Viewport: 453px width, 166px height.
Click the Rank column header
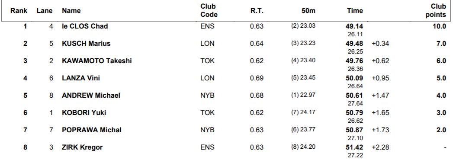pos(19,11)
